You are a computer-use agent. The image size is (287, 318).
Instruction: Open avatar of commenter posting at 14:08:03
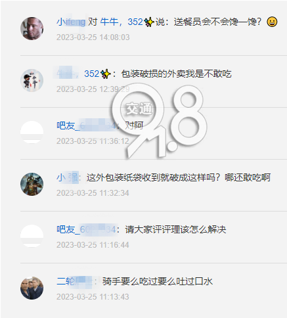pos(32,28)
